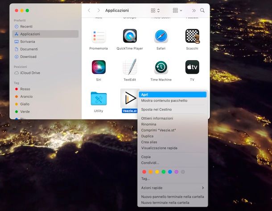Choose Mostra contenuto pacchetto
The width and height of the screenshot is (272, 211).
tap(173, 101)
